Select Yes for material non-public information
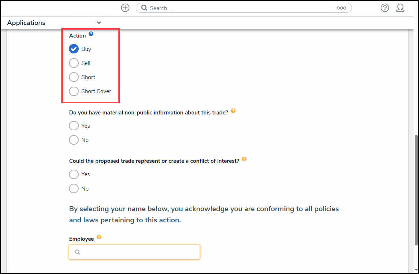This screenshot has height=274, width=419. pyautogui.click(x=74, y=126)
